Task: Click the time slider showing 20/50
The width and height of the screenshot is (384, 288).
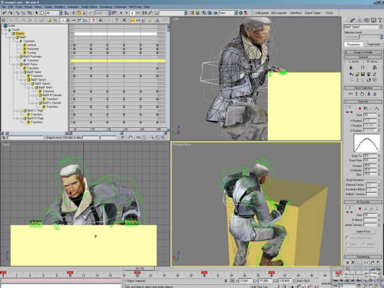Action: 140,268
